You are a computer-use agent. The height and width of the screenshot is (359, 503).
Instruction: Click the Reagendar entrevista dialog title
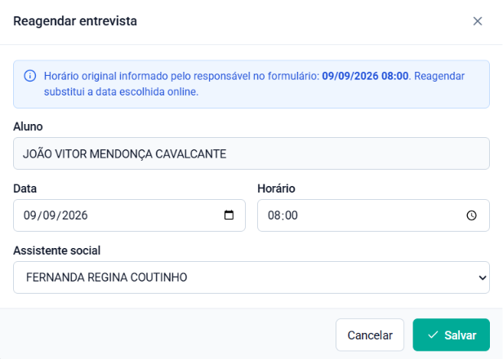click(75, 21)
